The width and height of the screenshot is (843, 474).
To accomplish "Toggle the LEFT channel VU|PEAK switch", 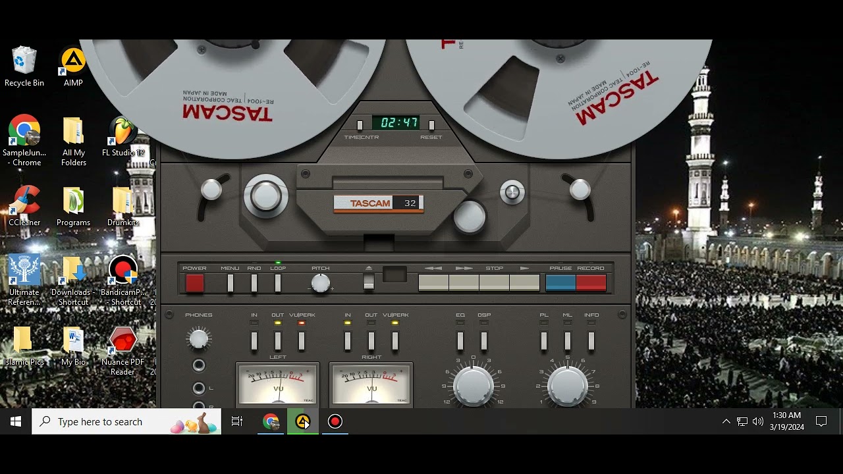I will 302,341.
